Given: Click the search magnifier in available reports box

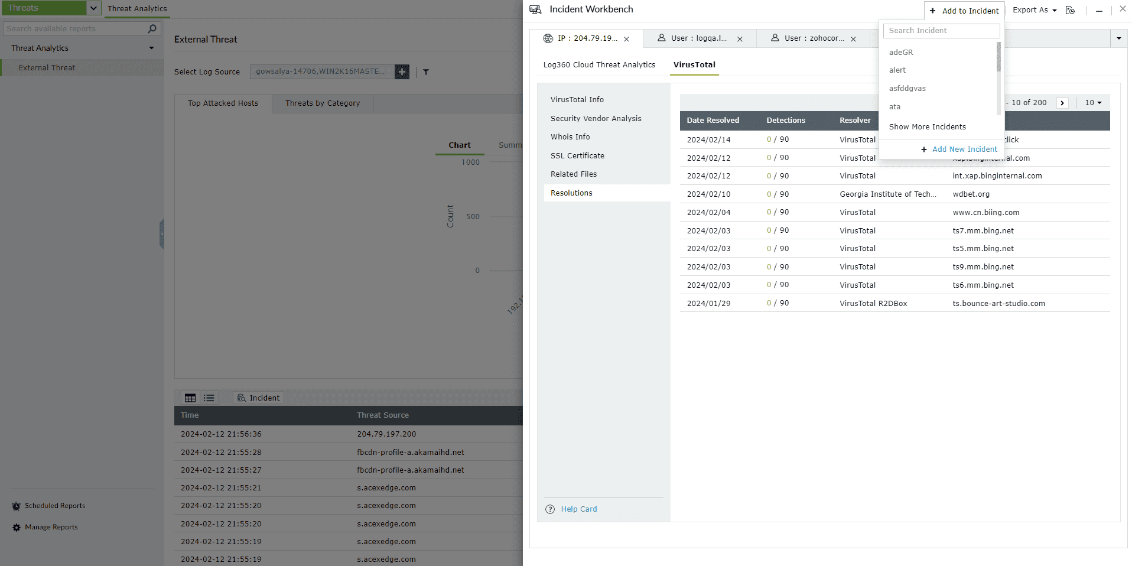Looking at the screenshot, I should (x=152, y=28).
